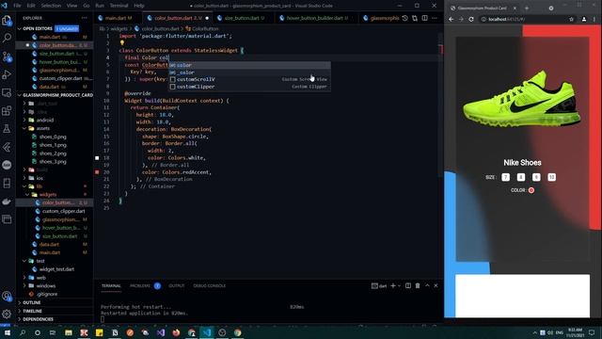Open editor More Actions ellipsis
The height and width of the screenshot is (339, 602).
435,18
